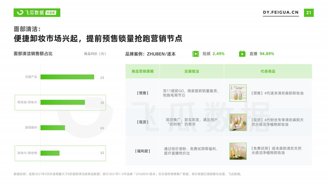This screenshot has height=184, width=327.
Task: Select the 卸妆巾/卸妆棉 bar
Action: tap(50, 153)
